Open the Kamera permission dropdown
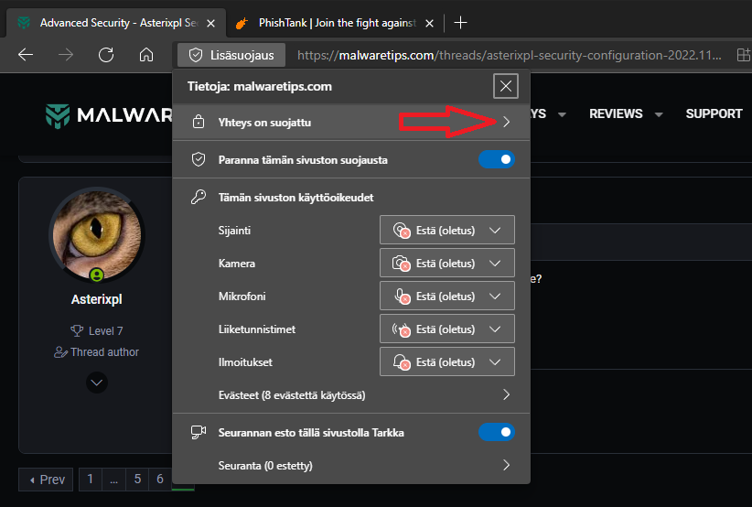Screen dimensions: 752x507 (447, 263)
